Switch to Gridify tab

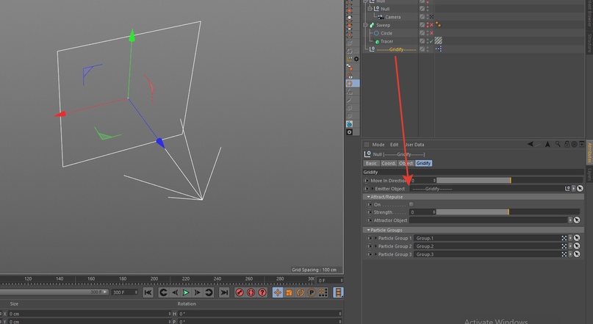pyautogui.click(x=423, y=163)
